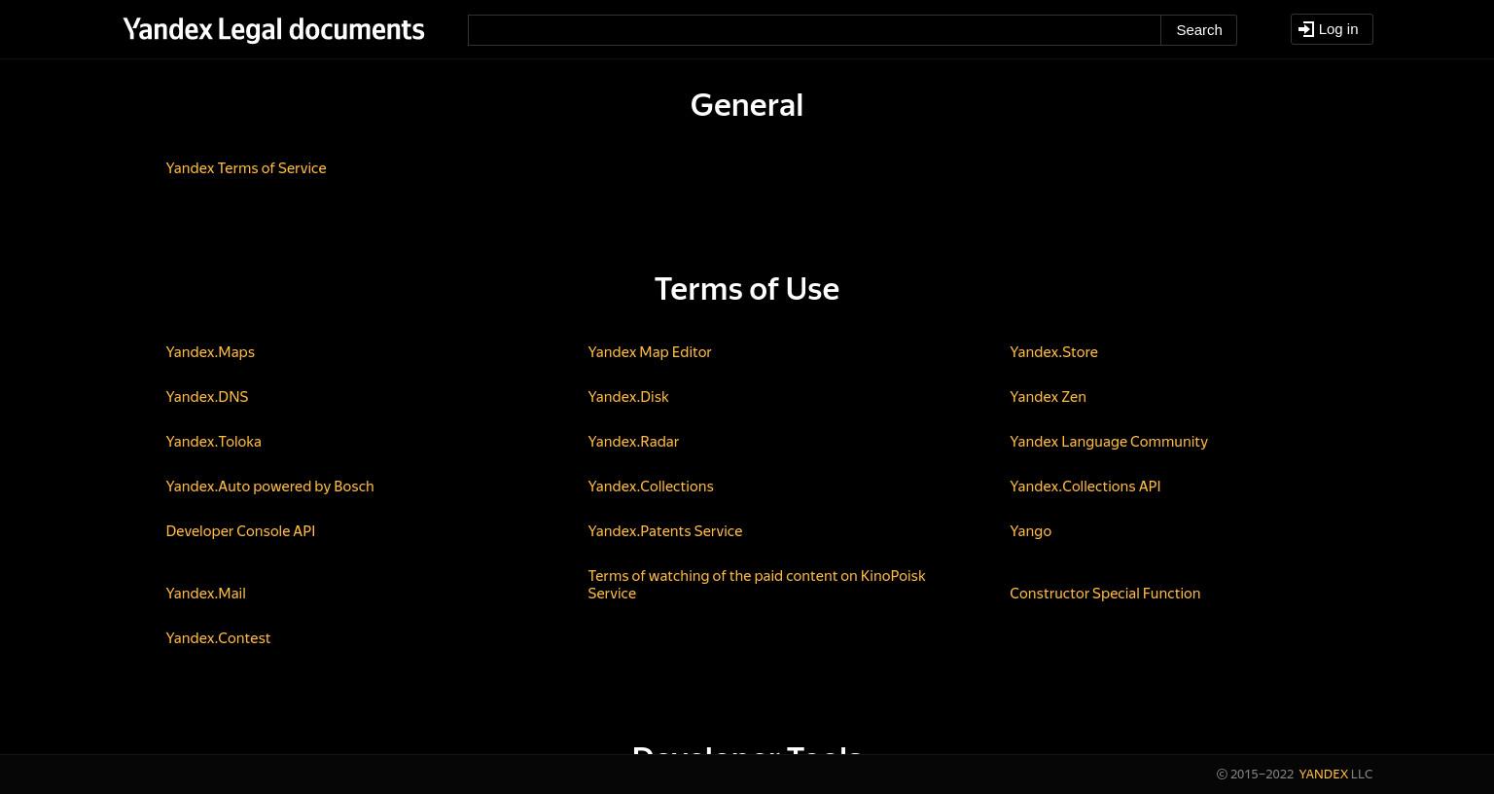
Task: Open the Yandex.Mail terms link
Action: coord(205,594)
